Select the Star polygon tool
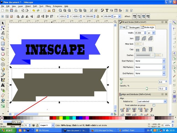The image size is (177, 133). pos(3,59)
